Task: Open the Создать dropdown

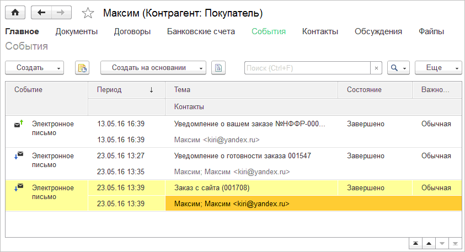Action: click(x=34, y=68)
